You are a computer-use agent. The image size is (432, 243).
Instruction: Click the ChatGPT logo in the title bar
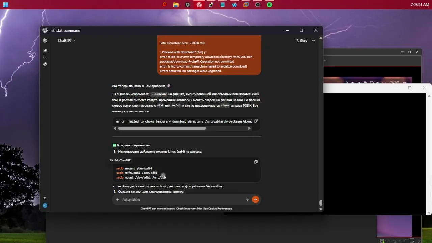45,30
